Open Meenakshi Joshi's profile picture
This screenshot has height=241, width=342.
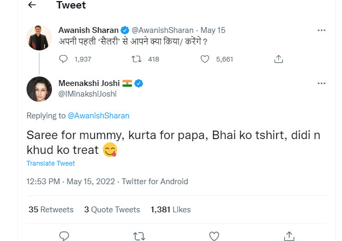point(39,89)
